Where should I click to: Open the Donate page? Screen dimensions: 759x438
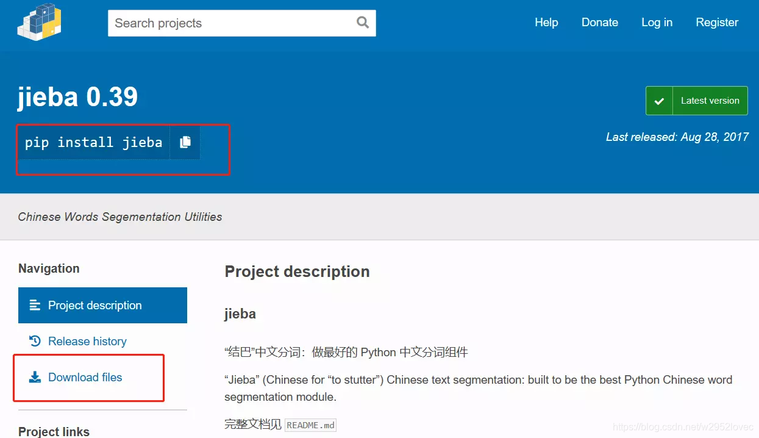(x=600, y=23)
